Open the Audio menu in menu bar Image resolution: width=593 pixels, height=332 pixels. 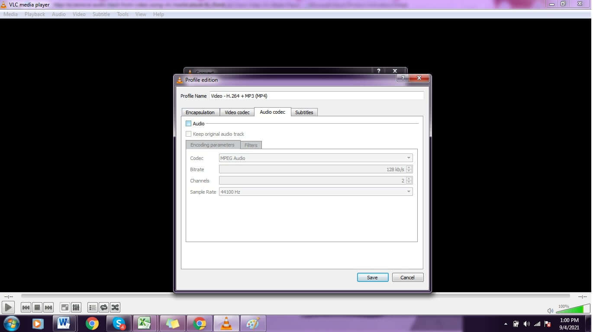pos(59,14)
